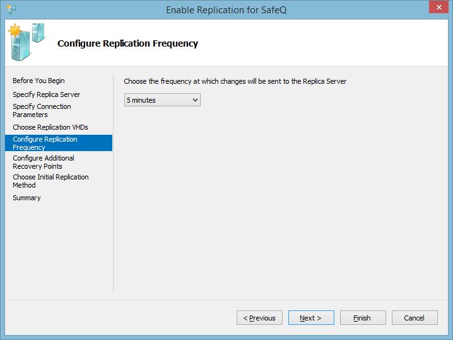Screen dimensions: 453x340
Task: Select the Specify Replica Server step
Action: tap(47, 94)
